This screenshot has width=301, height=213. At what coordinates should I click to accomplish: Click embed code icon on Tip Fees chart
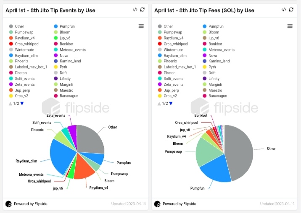coord(284,10)
